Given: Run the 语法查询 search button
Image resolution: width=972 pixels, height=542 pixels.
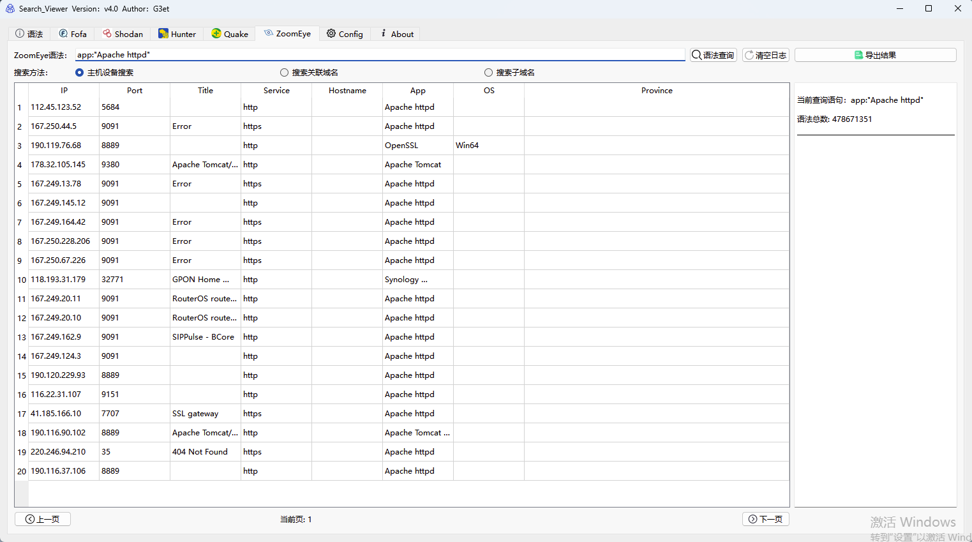Looking at the screenshot, I should tap(714, 55).
